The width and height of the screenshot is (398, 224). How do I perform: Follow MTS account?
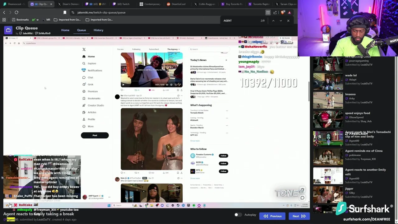click(223, 171)
